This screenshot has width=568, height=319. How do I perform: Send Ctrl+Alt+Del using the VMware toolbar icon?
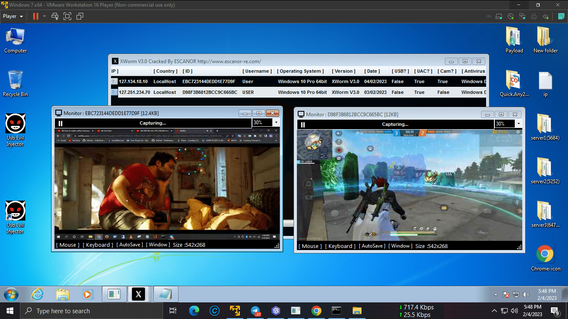pyautogui.click(x=54, y=16)
